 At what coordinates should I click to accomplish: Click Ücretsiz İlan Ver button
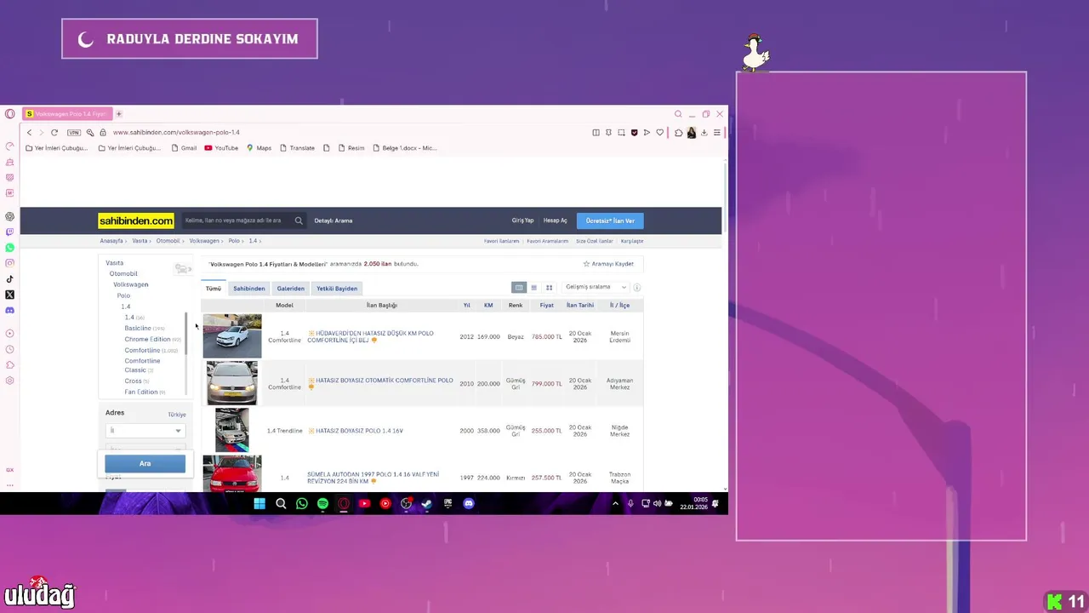click(610, 221)
